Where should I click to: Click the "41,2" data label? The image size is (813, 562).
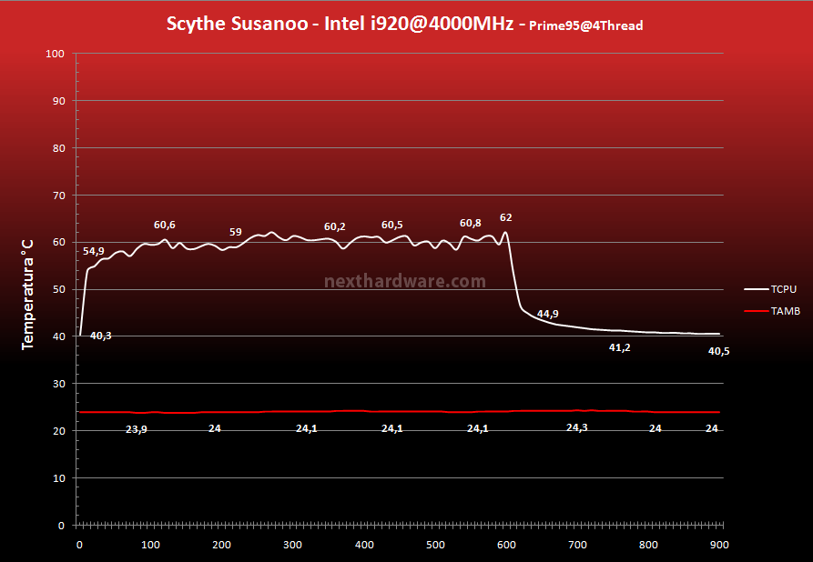pyautogui.click(x=620, y=347)
